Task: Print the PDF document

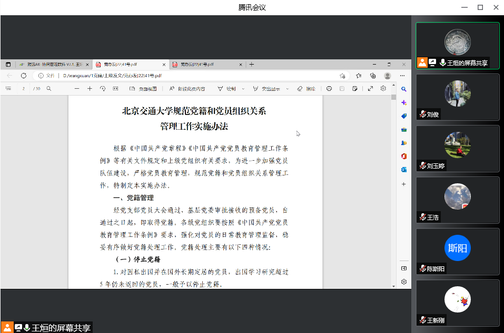Action: 329,89
